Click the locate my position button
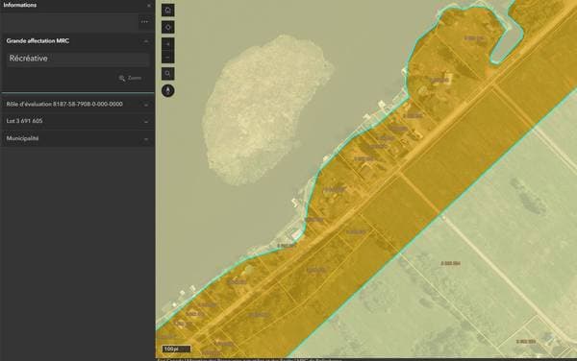The height and width of the screenshot is (361, 577). point(167,27)
